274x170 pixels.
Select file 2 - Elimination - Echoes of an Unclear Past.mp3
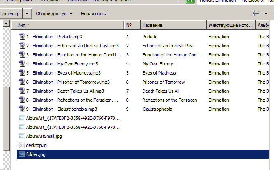[x=72, y=46]
